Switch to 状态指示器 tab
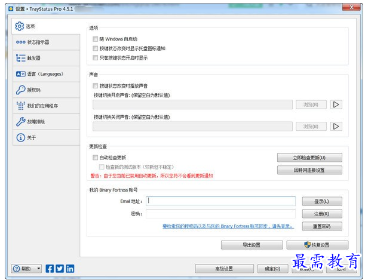The width and height of the screenshot is (365, 280). coord(46,42)
